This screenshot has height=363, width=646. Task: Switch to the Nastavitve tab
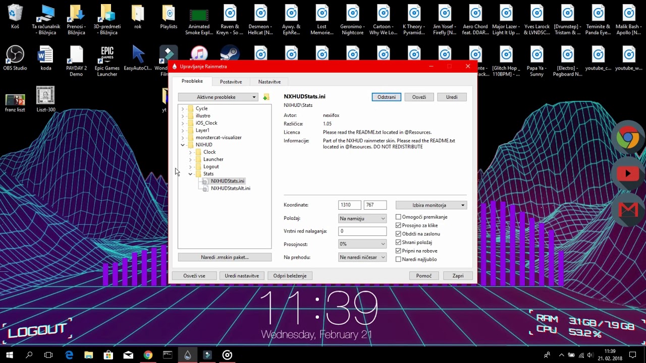point(270,82)
